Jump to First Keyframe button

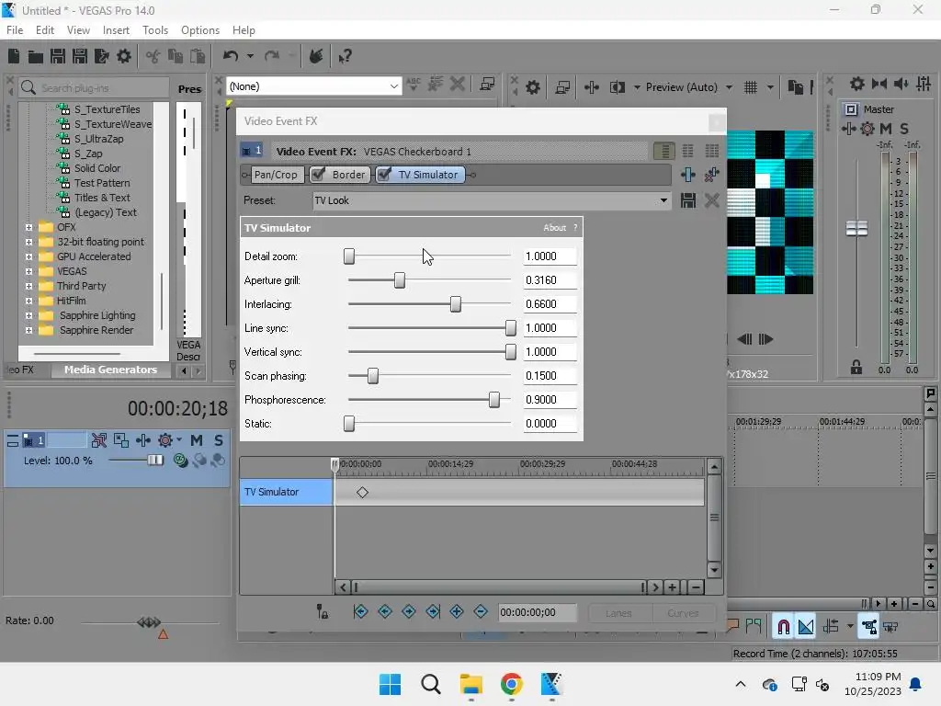pyautogui.click(x=360, y=611)
